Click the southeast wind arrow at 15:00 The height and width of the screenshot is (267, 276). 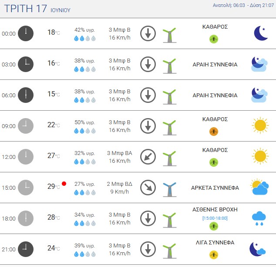tap(148, 188)
